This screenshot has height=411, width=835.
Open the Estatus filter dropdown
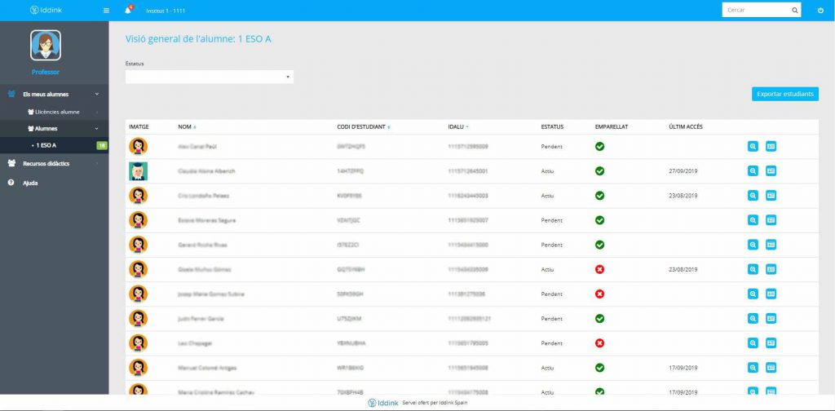pyautogui.click(x=209, y=77)
